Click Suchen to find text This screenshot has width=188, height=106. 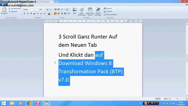click(108, 9)
